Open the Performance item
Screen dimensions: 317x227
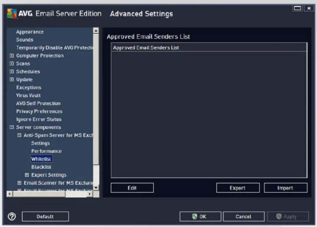click(46, 151)
